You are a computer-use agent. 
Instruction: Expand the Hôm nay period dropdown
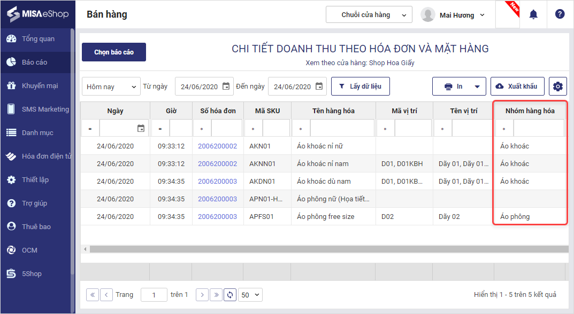click(111, 87)
